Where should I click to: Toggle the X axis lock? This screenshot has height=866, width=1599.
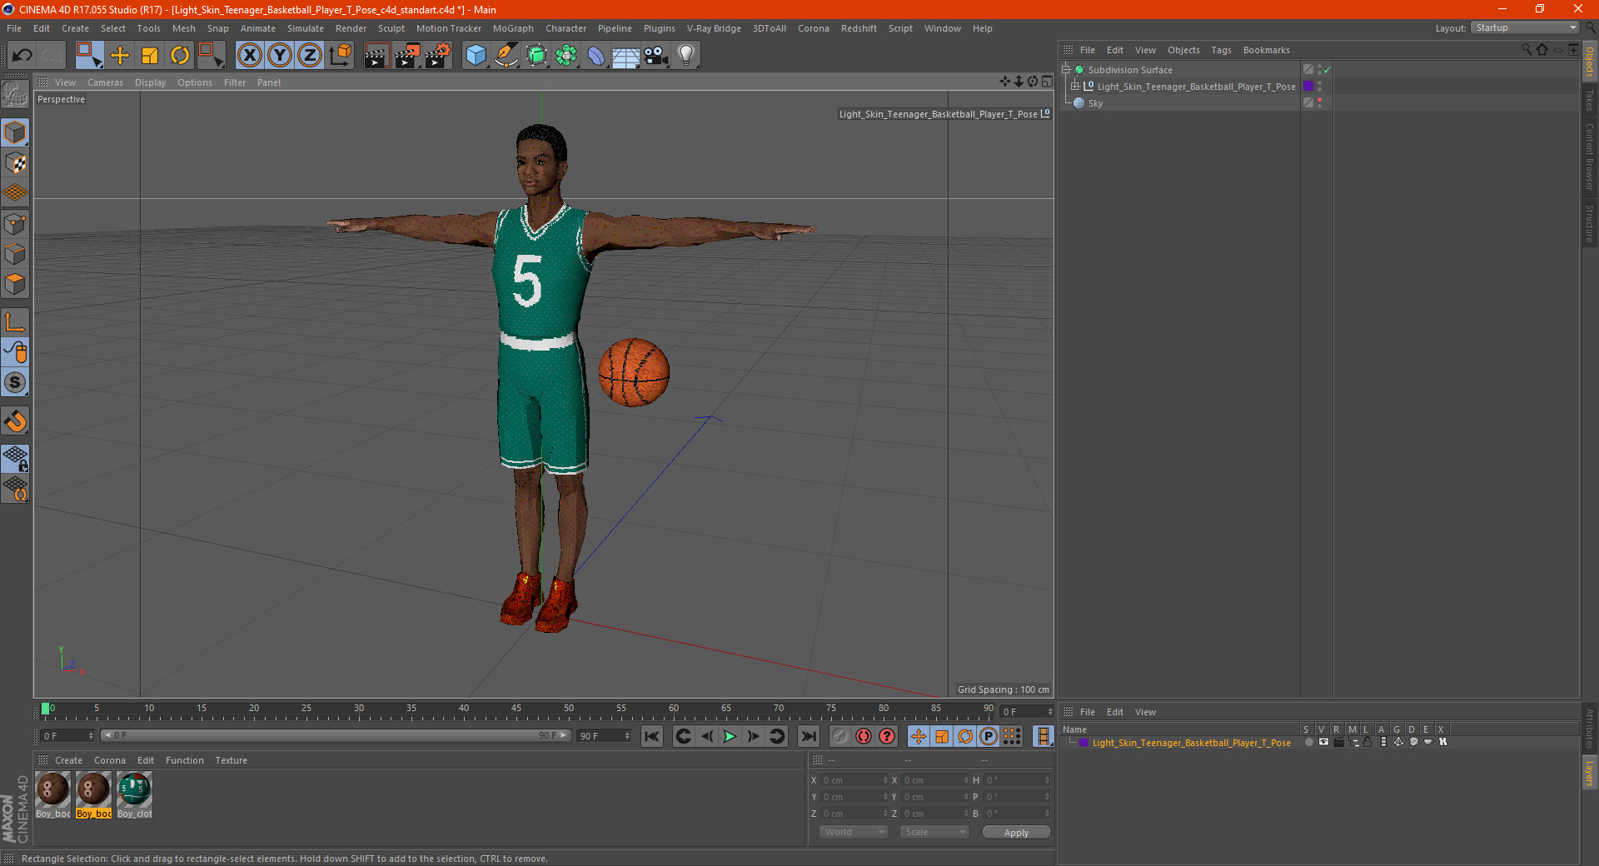pyautogui.click(x=250, y=56)
